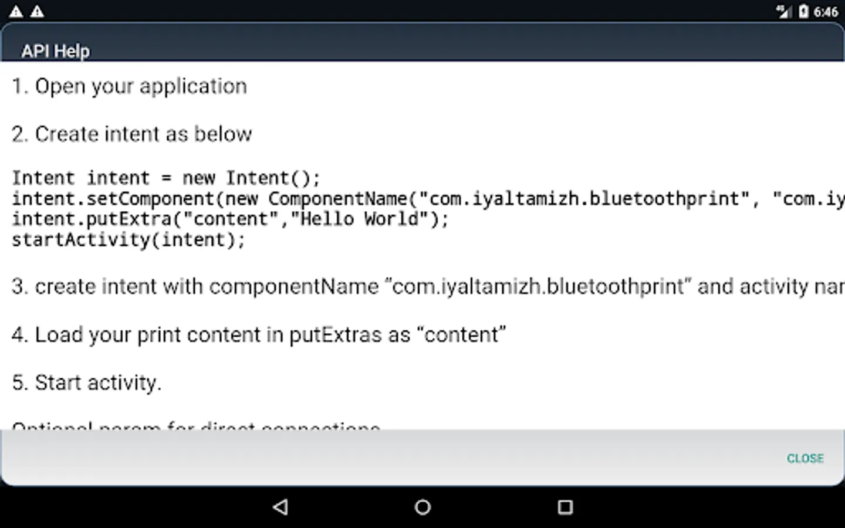
Task: Tap the code line 'startActivity(intent);'
Action: pyautogui.click(x=129, y=240)
